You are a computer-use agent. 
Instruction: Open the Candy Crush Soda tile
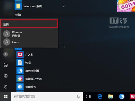(126, 6)
